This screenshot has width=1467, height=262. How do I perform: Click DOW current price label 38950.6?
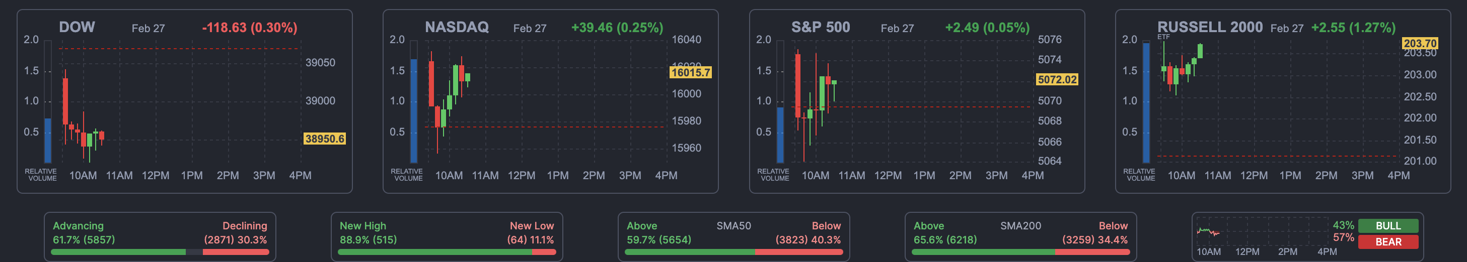point(325,139)
